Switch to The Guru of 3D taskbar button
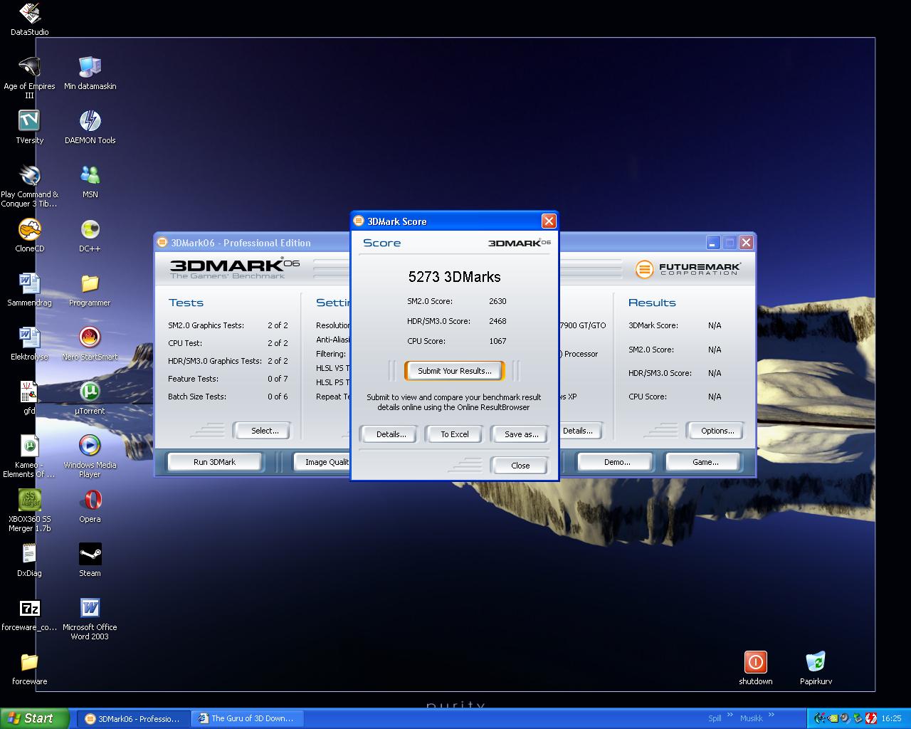Viewport: 911px width, 729px height. click(x=248, y=718)
